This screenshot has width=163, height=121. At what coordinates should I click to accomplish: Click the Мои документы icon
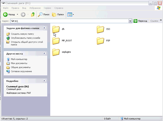[x=8, y=63]
